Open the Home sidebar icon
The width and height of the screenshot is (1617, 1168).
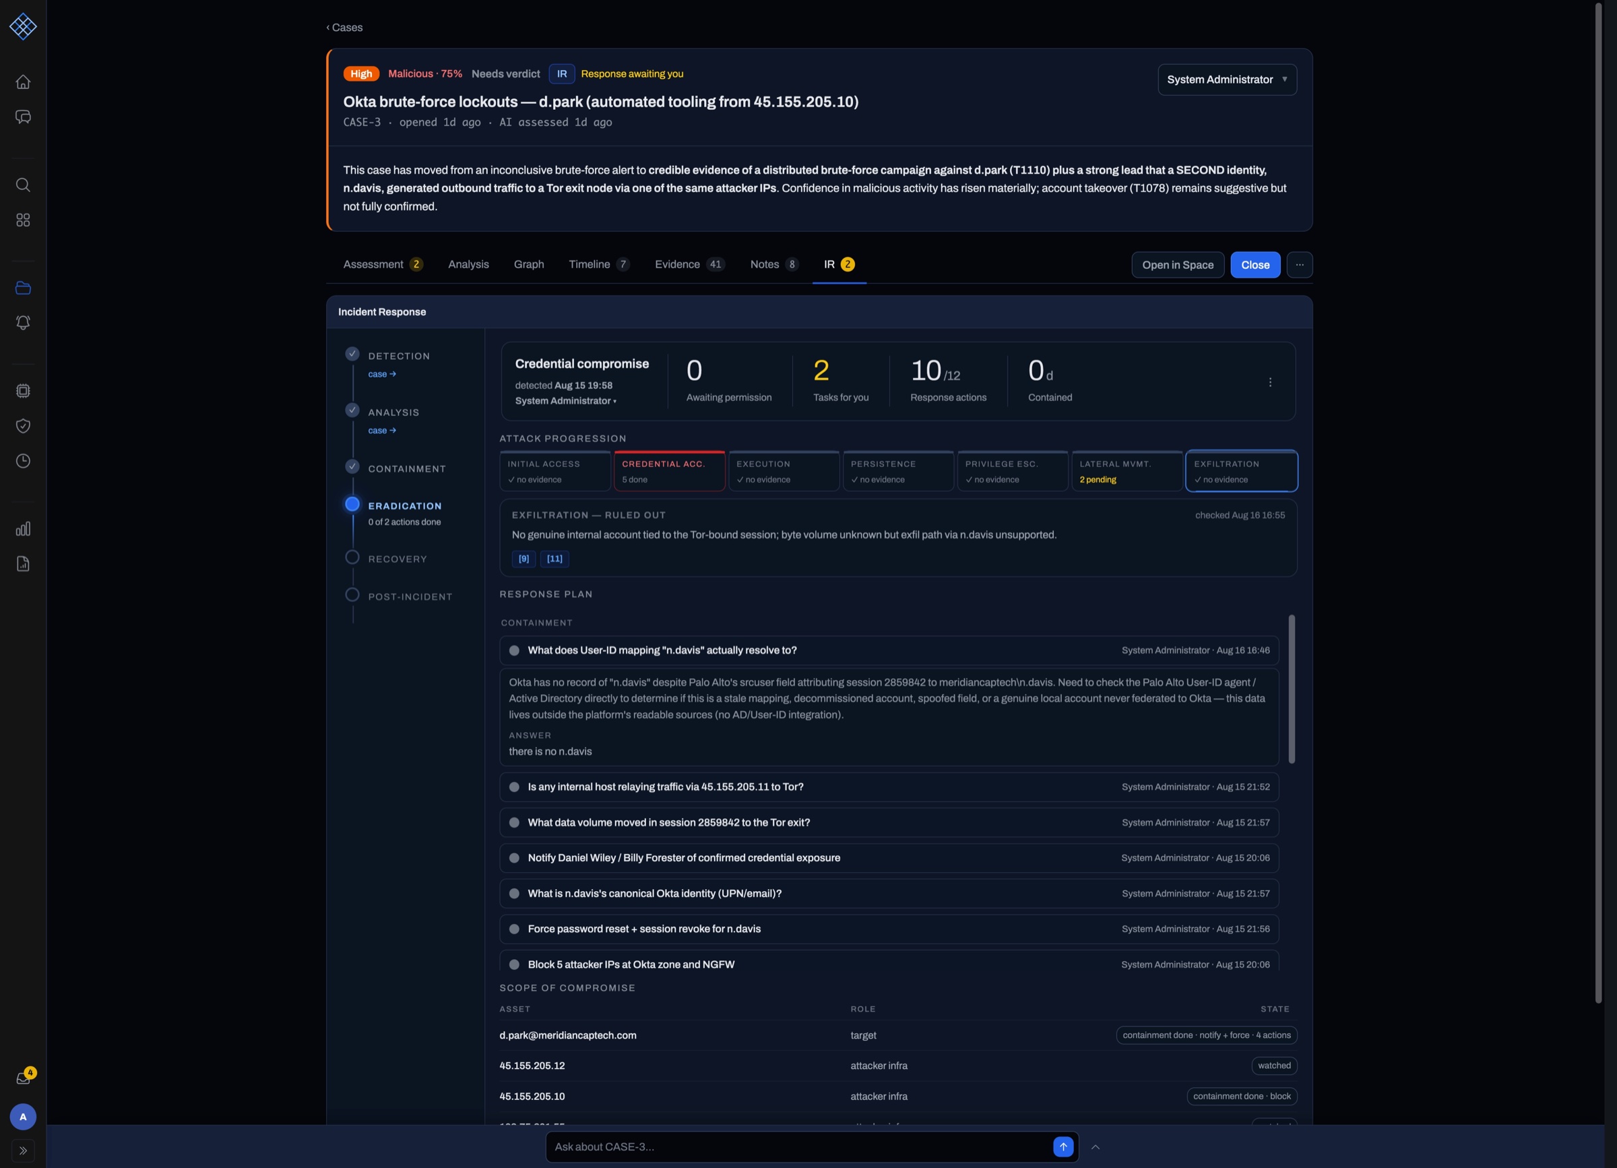pyautogui.click(x=23, y=82)
